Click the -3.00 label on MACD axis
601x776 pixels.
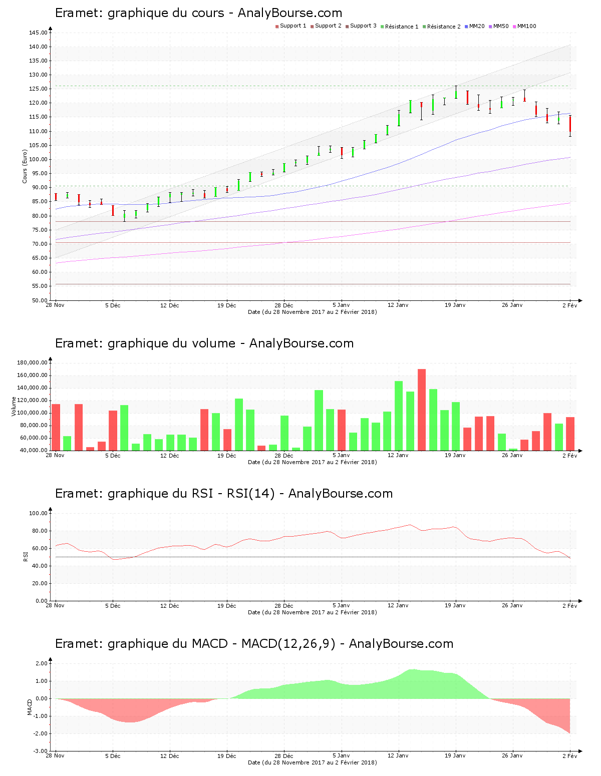41,751
